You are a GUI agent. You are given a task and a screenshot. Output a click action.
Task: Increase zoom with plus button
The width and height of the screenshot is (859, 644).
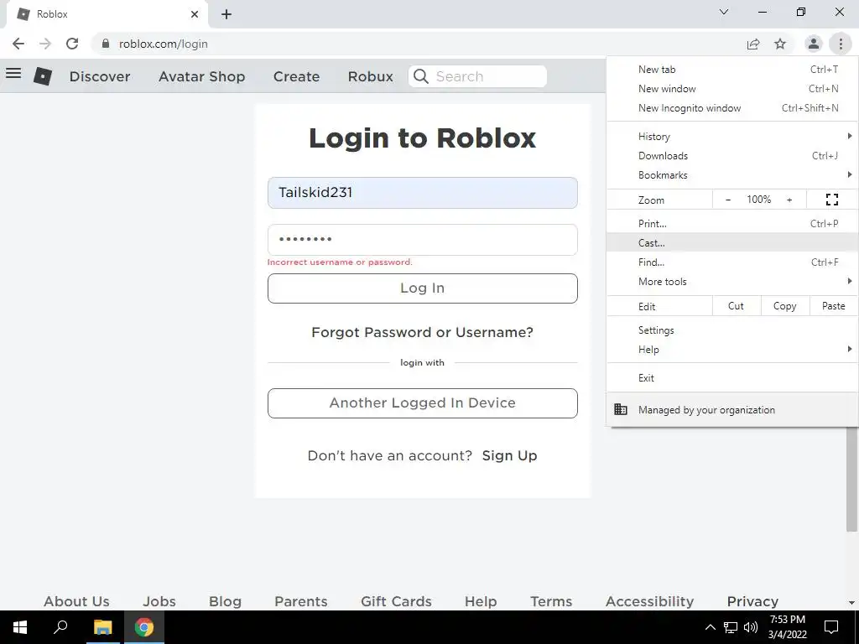[x=789, y=200]
